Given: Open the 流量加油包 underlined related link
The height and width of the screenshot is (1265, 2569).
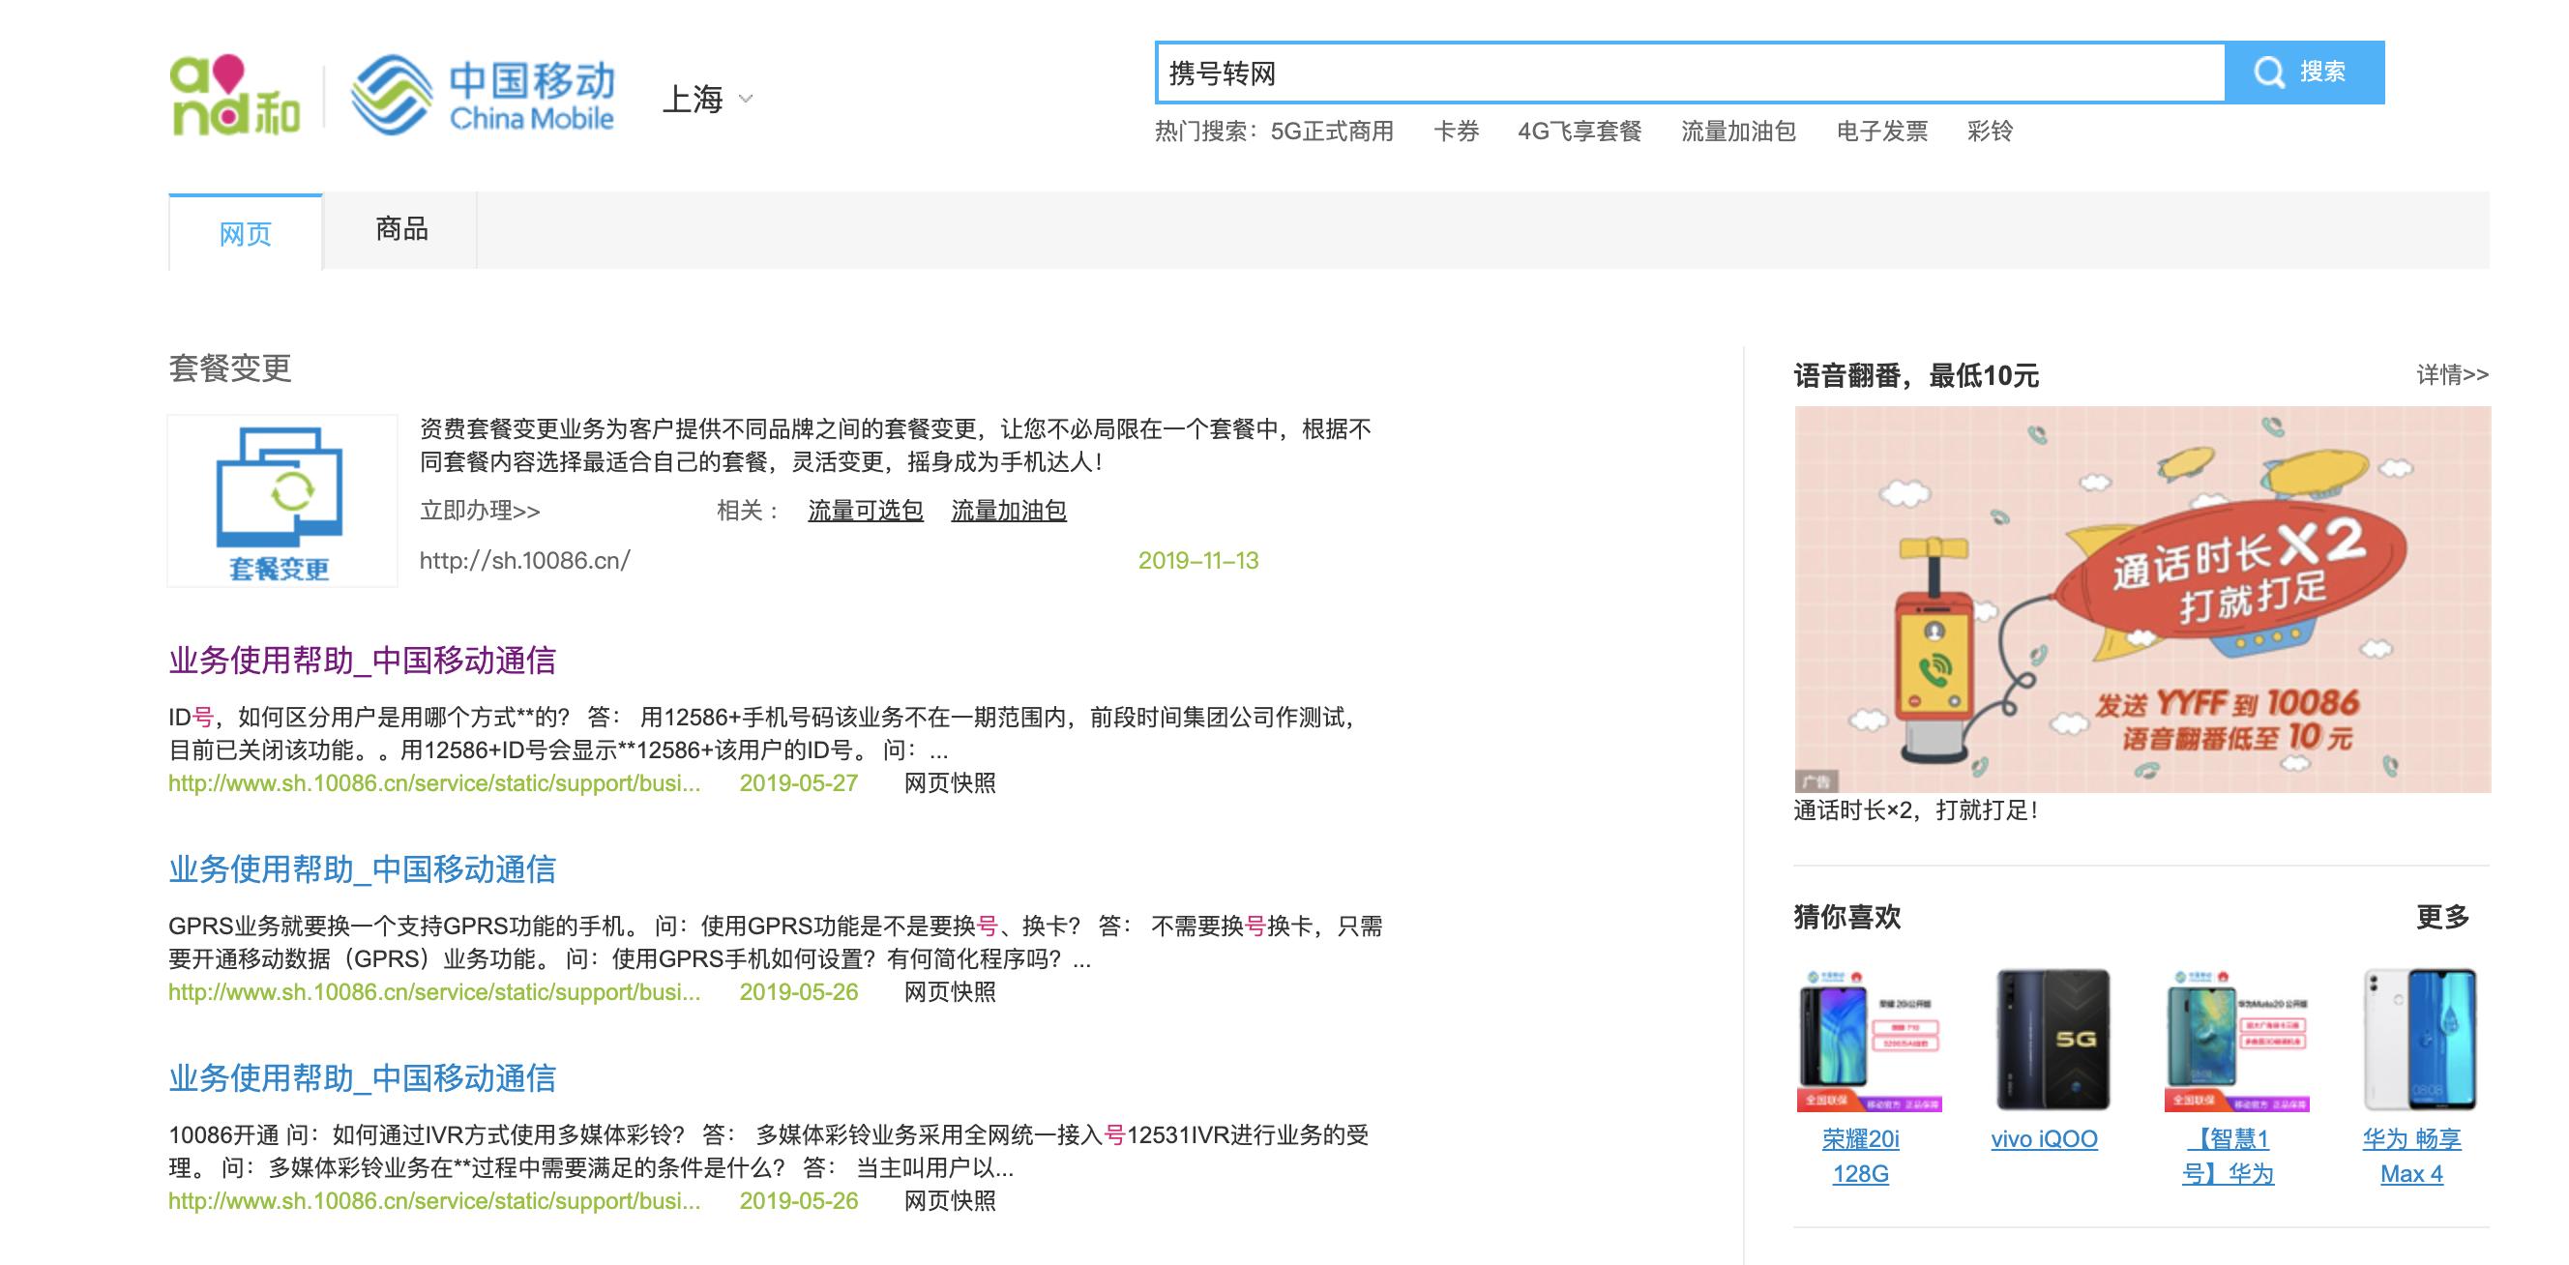Looking at the screenshot, I should pyautogui.click(x=1008, y=512).
